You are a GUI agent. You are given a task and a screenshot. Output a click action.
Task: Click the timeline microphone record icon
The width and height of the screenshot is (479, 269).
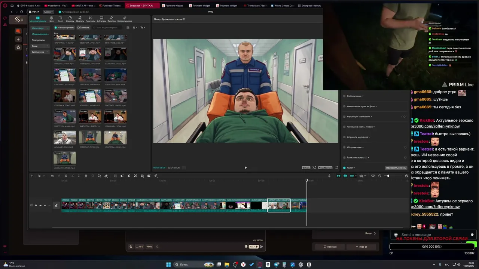(x=329, y=176)
